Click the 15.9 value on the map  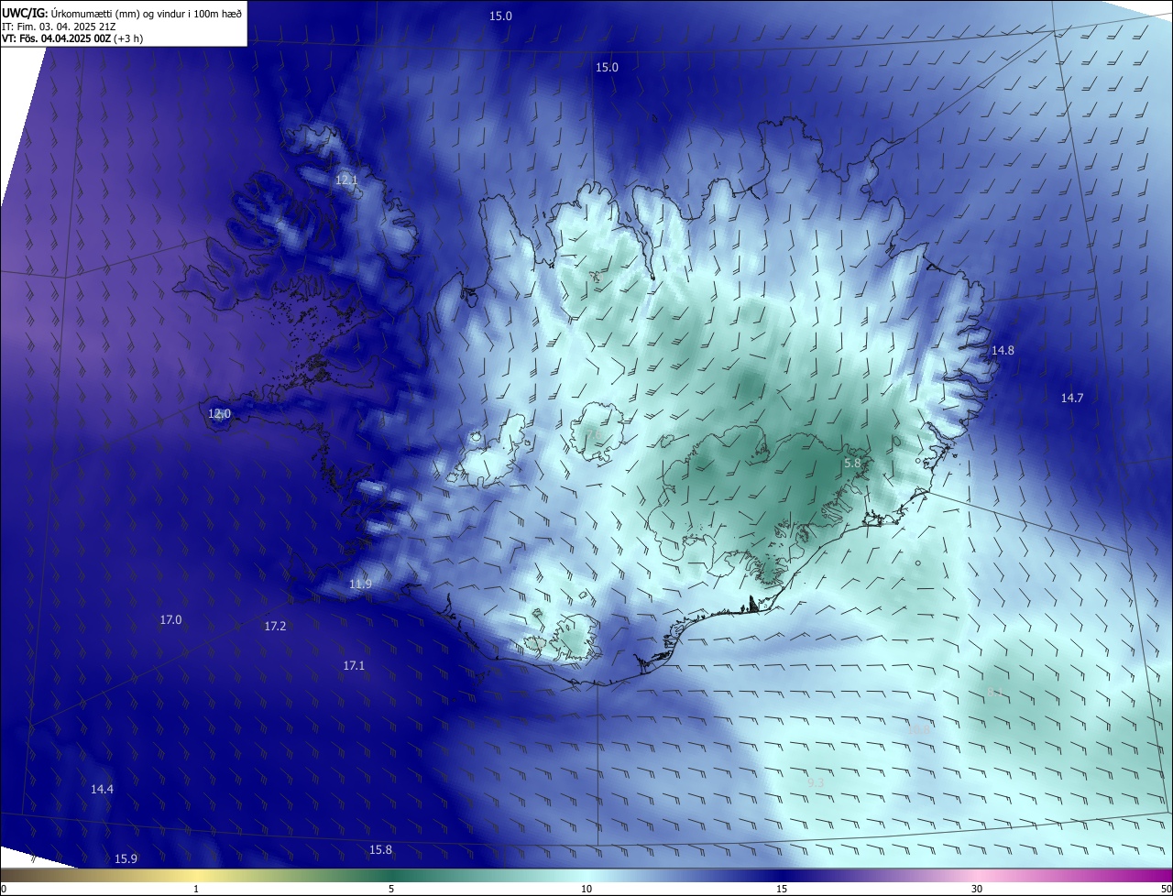coord(126,859)
